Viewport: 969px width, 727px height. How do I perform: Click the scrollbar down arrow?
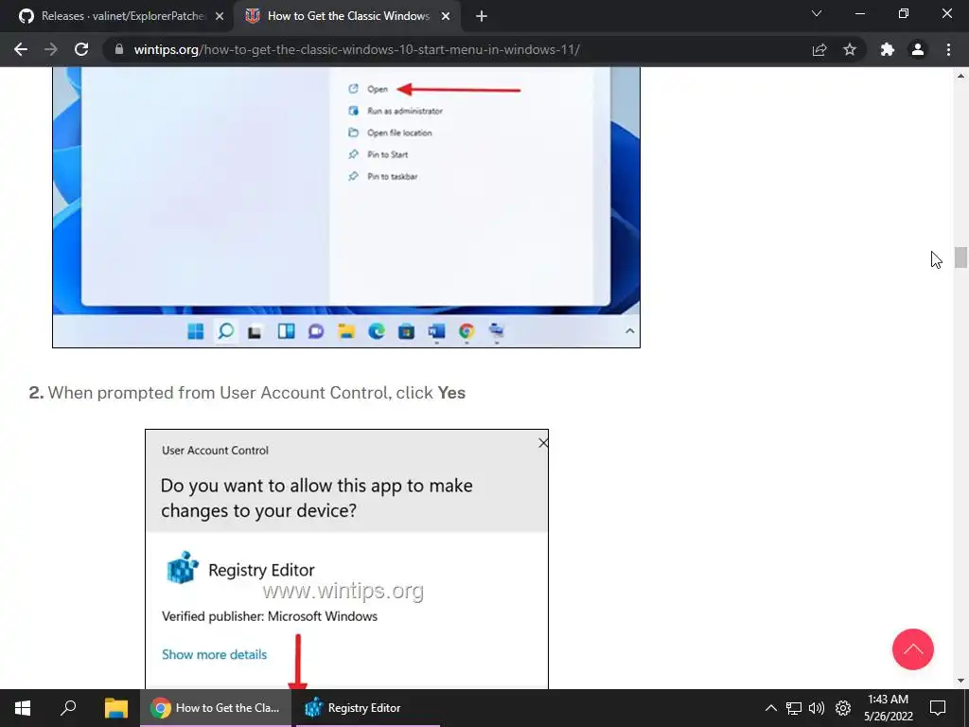tap(960, 681)
